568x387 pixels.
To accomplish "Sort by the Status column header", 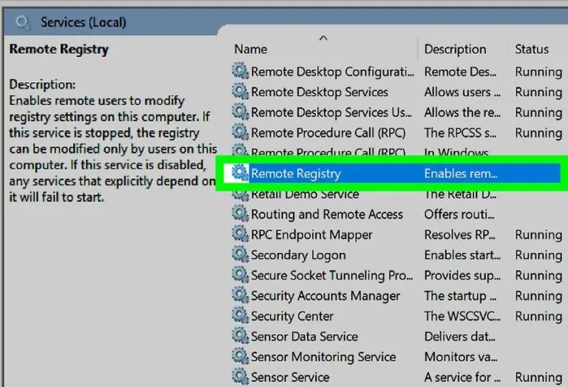I will tap(532, 49).
